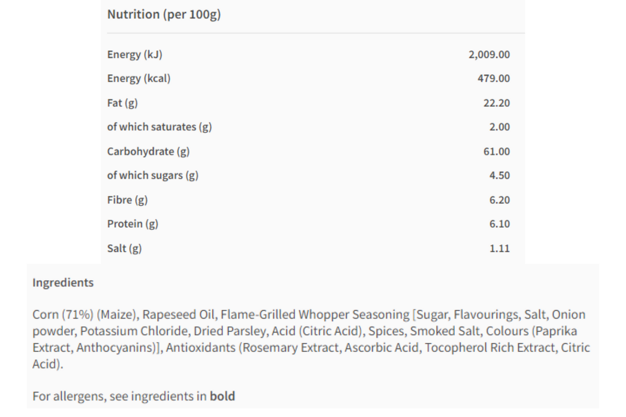Viewport: 626px width, 417px height.
Task: Click the 4.50 sugars value
Action: tap(499, 176)
